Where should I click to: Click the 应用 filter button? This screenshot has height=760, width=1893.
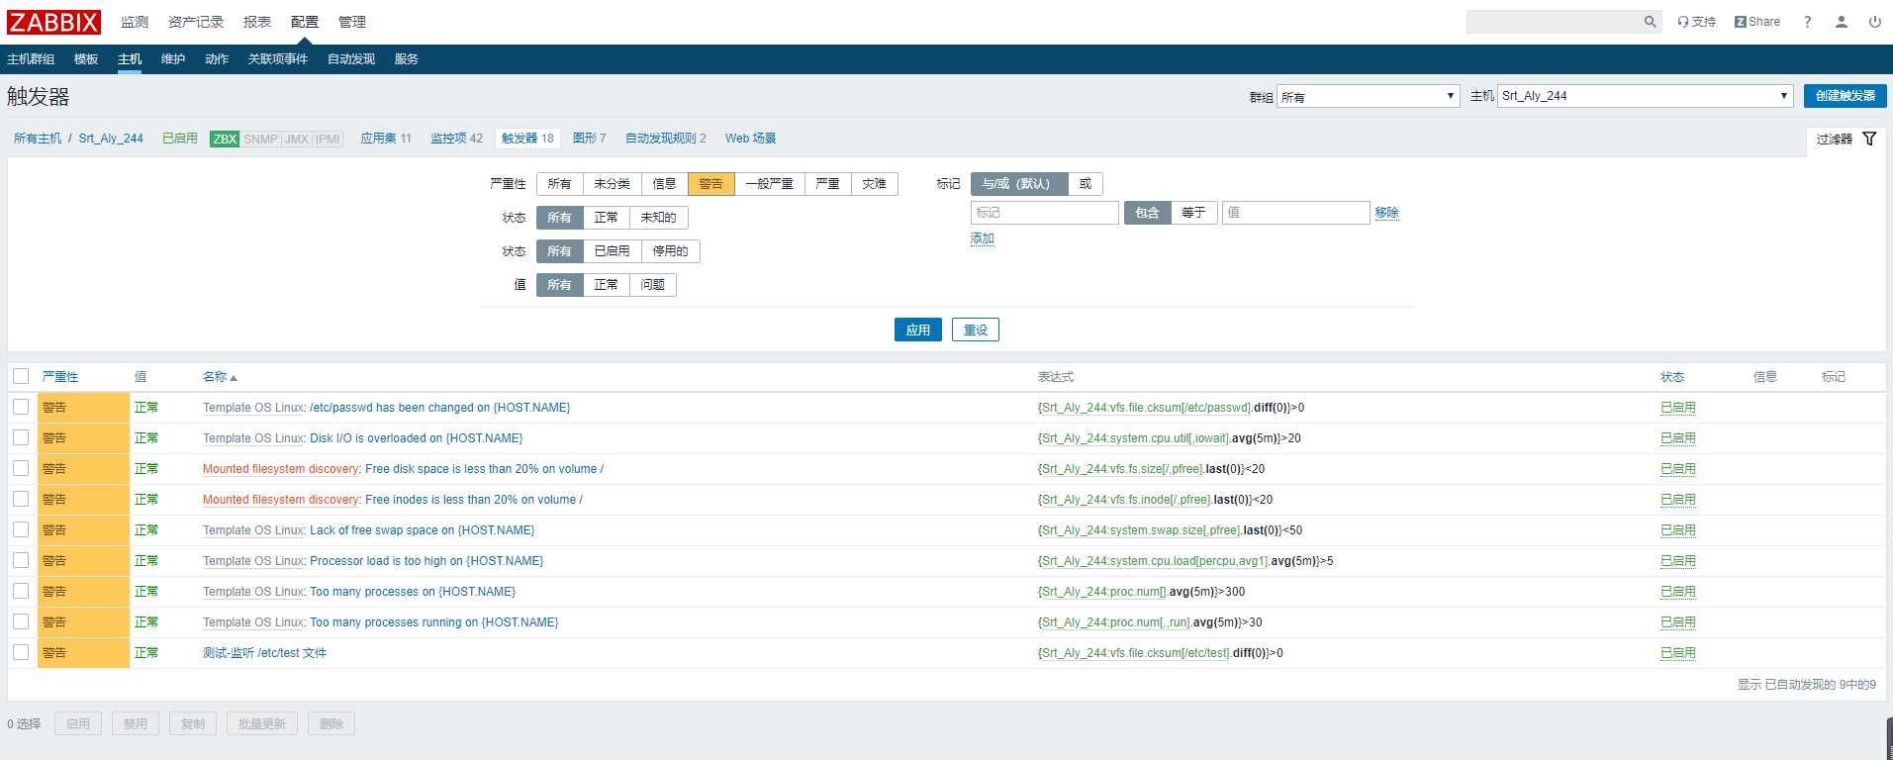click(918, 330)
